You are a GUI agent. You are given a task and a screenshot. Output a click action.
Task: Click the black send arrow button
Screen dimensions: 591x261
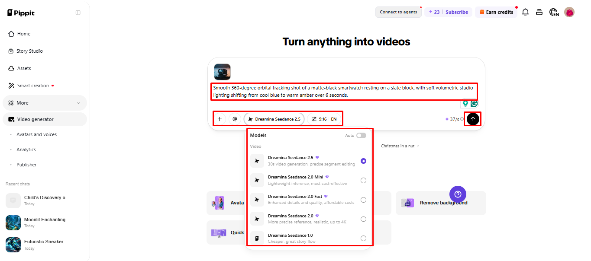click(x=473, y=119)
